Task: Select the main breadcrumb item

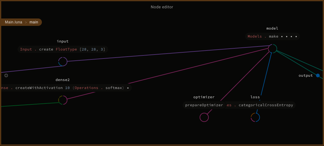Action: (x=34, y=22)
